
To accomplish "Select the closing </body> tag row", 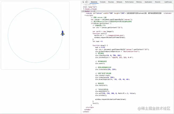I will pos(87,110).
